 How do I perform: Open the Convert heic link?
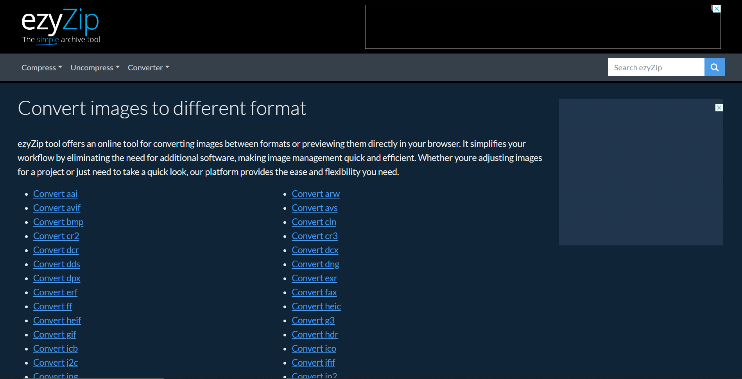point(316,306)
